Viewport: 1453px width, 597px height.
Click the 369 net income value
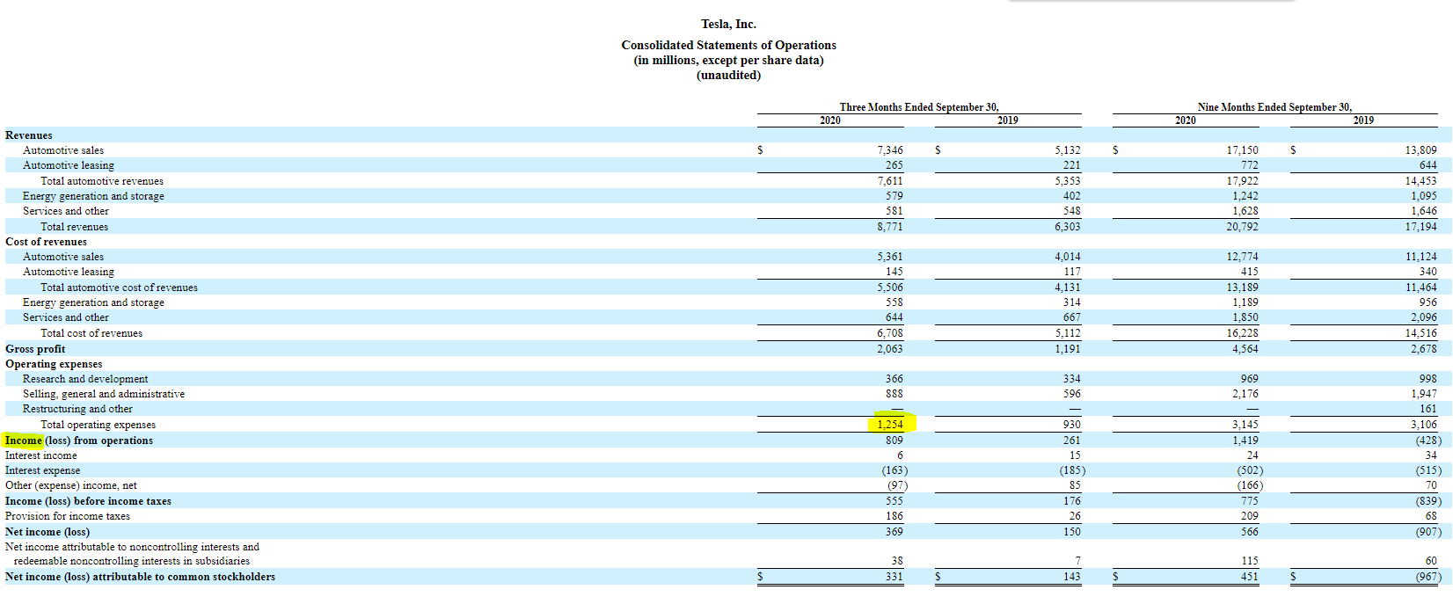tap(894, 532)
